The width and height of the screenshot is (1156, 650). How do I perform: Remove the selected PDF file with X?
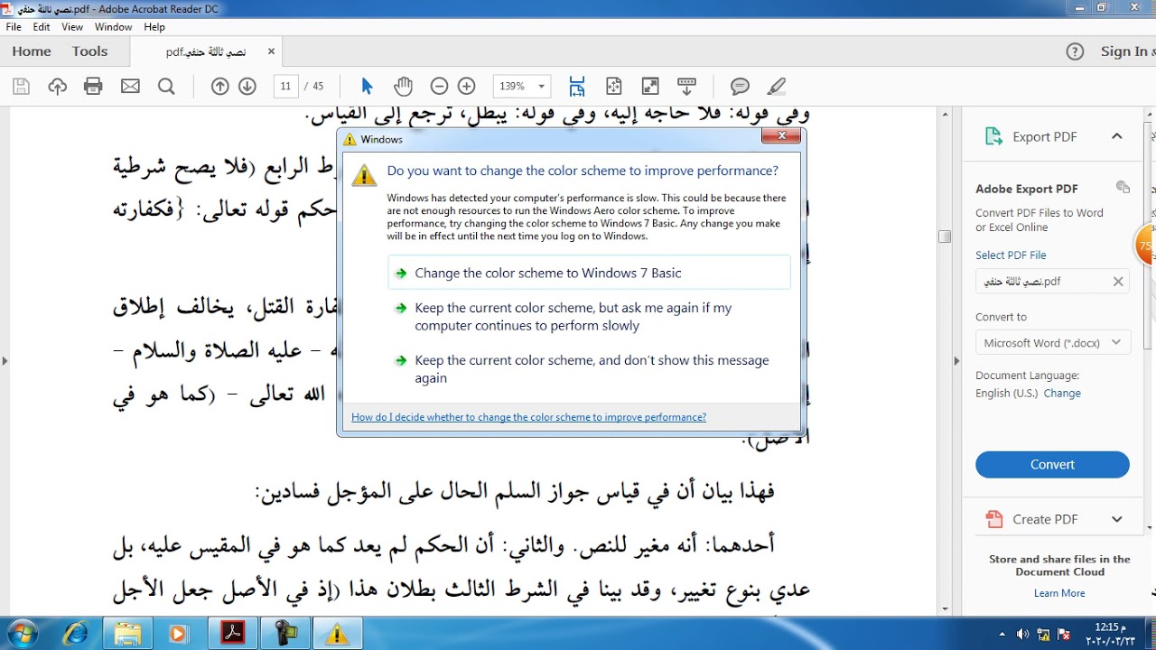1118,282
